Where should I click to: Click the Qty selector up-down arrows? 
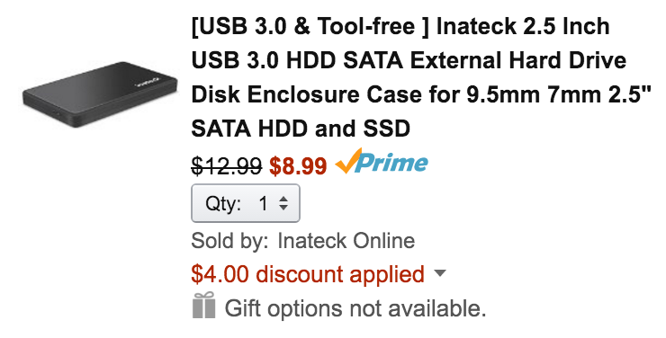pos(283,203)
